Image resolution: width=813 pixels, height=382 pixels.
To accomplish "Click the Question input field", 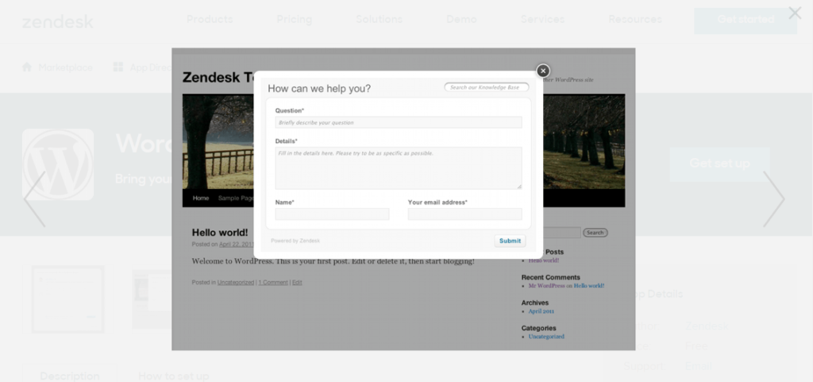I will click(x=399, y=122).
